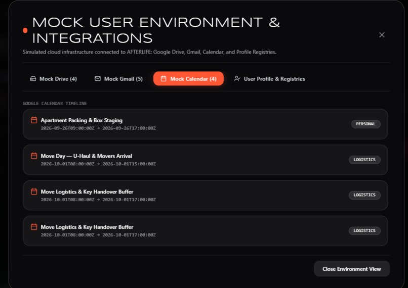Click the GOOGLE CALENDAR TIMELINE heading
This screenshot has height=288, width=408.
point(55,104)
